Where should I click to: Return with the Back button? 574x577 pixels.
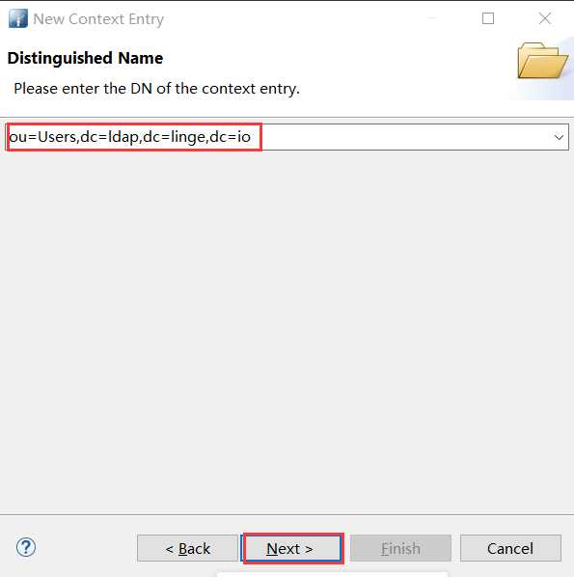[x=188, y=548]
